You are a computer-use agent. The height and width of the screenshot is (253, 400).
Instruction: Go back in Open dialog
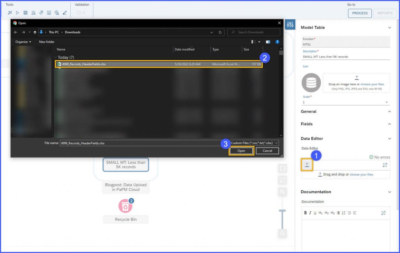tap(16, 32)
